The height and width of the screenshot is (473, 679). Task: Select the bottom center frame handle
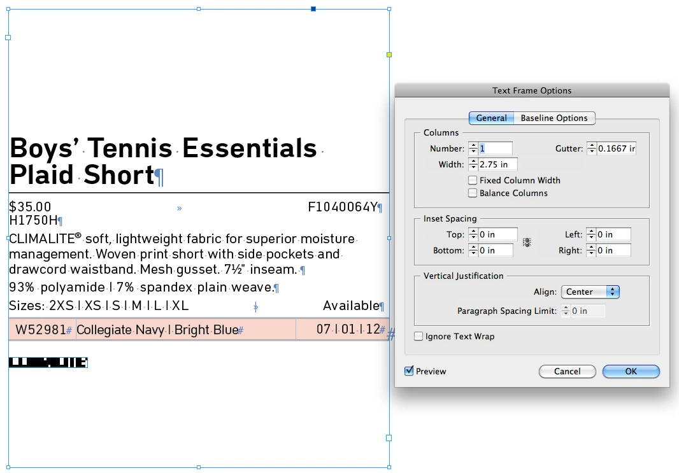(198, 467)
